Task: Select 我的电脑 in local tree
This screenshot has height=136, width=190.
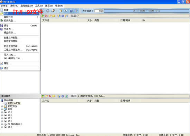Action: pyautogui.click(x=9, y=100)
